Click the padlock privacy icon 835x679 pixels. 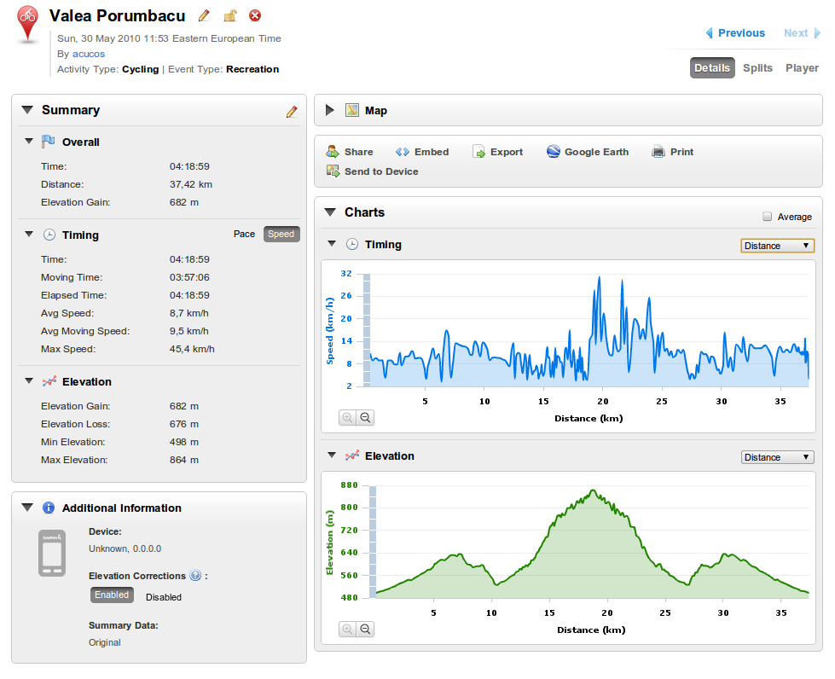point(230,16)
